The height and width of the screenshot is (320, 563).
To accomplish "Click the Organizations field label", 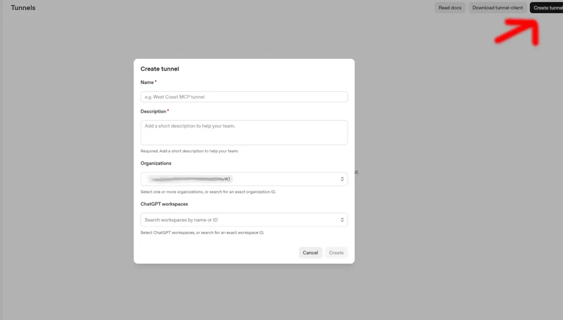I will pos(156,163).
